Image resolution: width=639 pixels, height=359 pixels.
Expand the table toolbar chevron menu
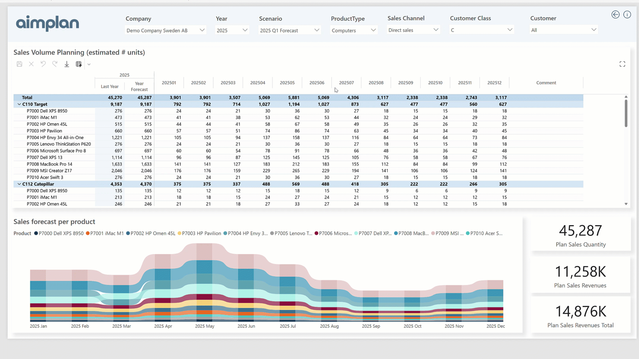(x=89, y=64)
